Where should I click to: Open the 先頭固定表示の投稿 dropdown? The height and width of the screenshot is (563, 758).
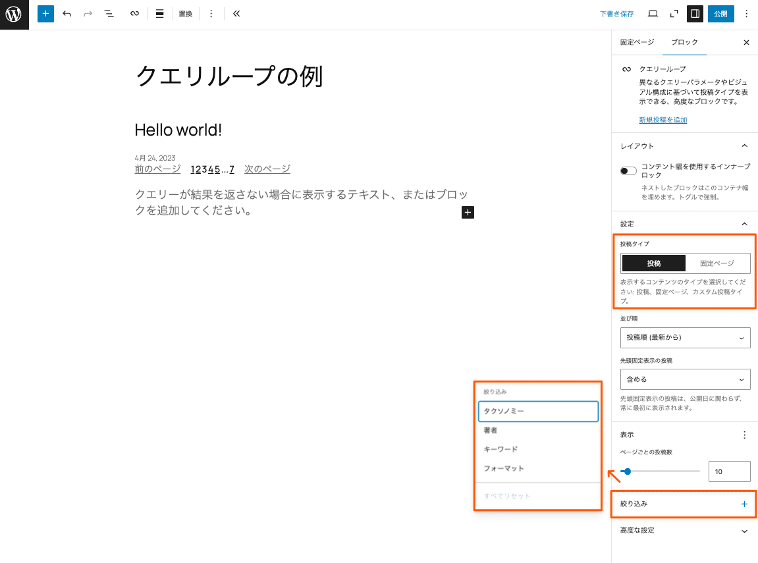685,379
